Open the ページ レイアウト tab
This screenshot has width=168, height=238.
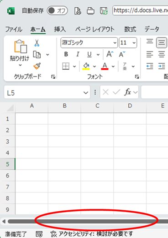(95, 29)
